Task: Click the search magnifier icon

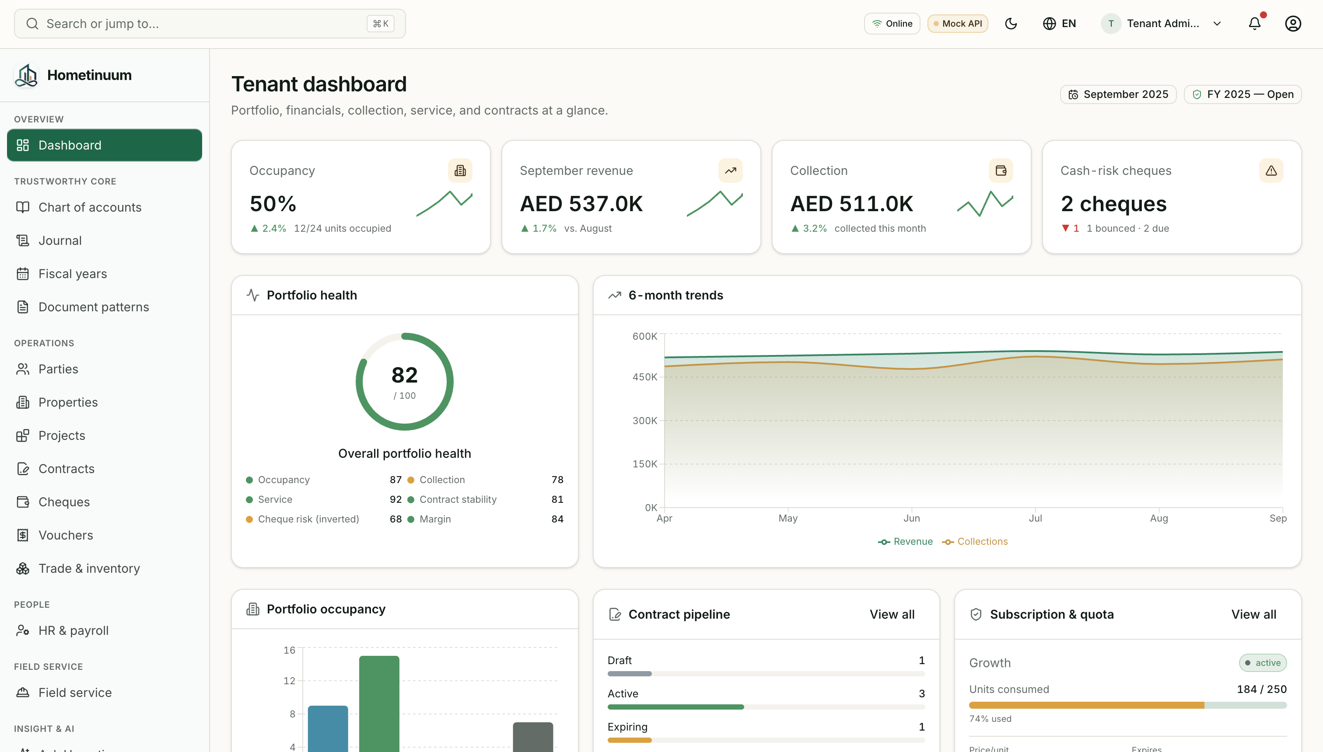Action: coord(32,24)
